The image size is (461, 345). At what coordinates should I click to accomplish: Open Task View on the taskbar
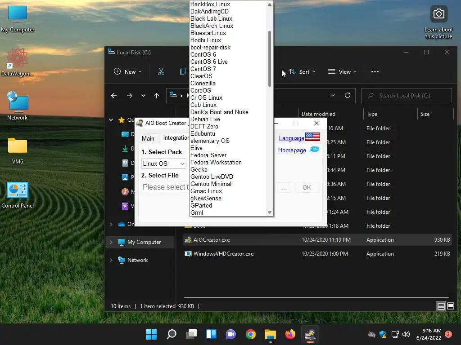[x=191, y=334]
